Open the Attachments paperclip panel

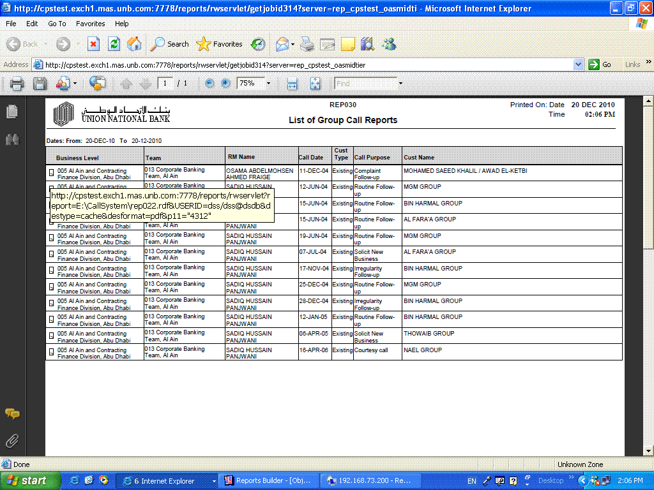click(x=11, y=441)
